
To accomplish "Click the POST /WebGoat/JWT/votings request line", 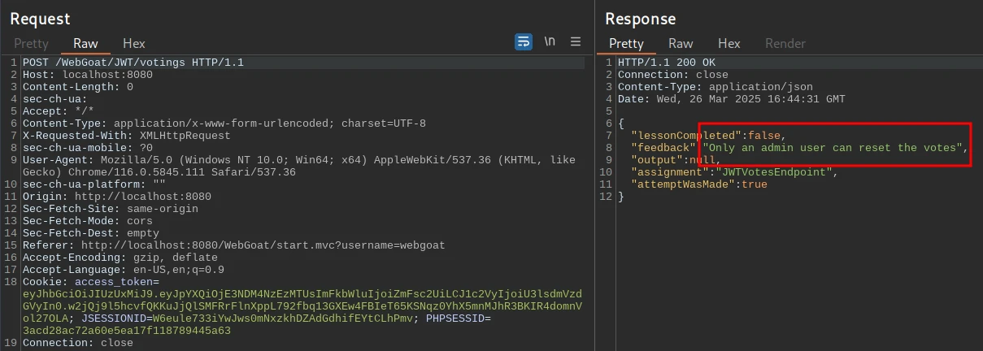I will coord(133,63).
